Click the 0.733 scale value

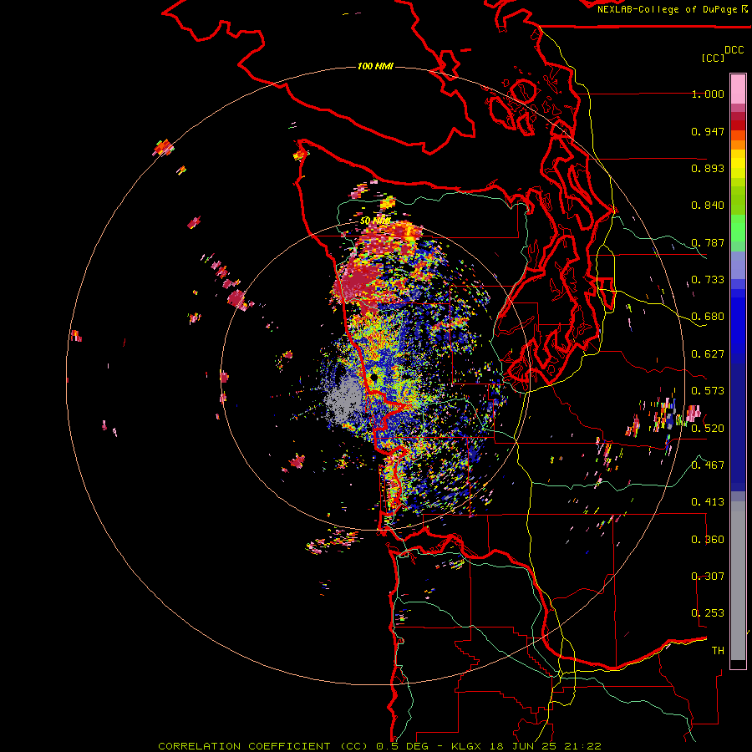click(708, 280)
